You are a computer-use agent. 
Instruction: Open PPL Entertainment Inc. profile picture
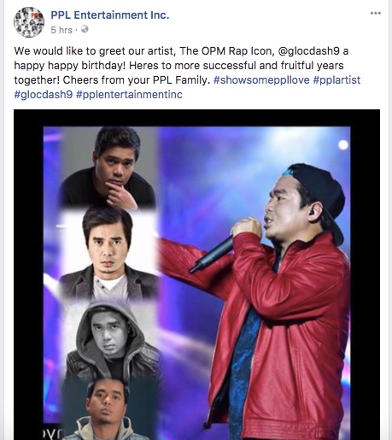(x=29, y=22)
